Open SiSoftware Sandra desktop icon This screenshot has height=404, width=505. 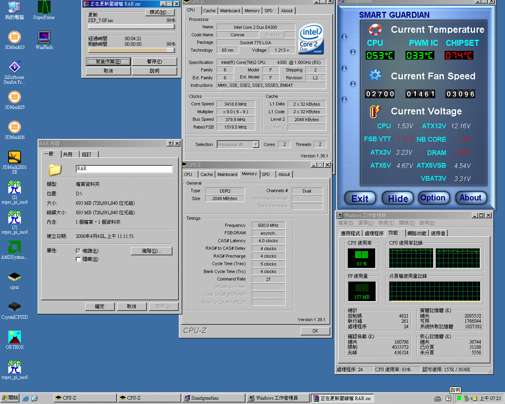[14, 73]
